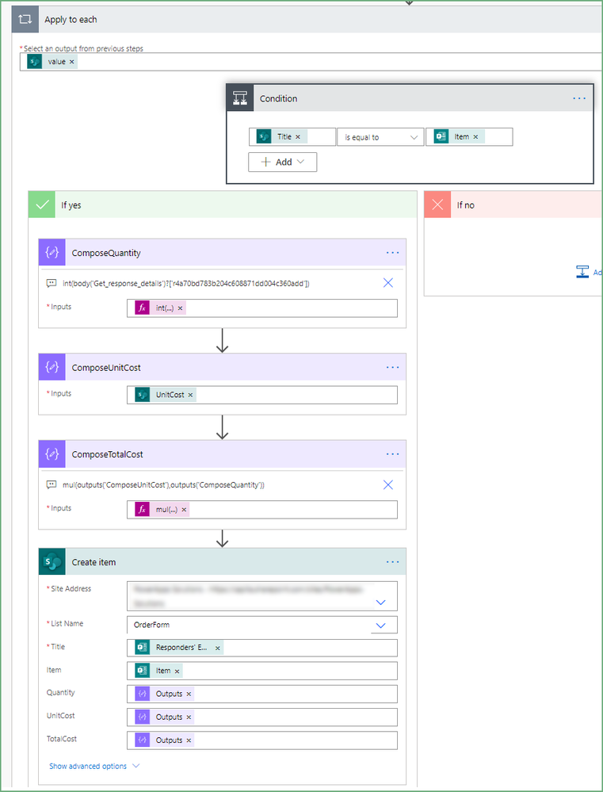Click the If yes checkmark icon
Image resolution: width=603 pixels, height=792 pixels.
point(43,205)
